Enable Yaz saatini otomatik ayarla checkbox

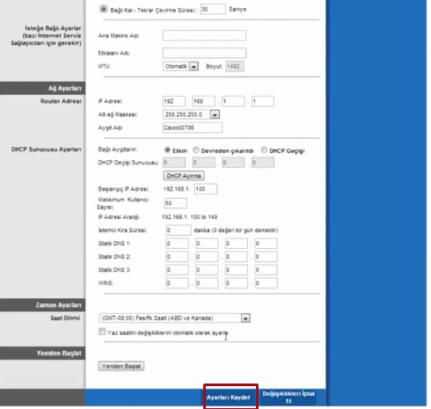click(102, 332)
